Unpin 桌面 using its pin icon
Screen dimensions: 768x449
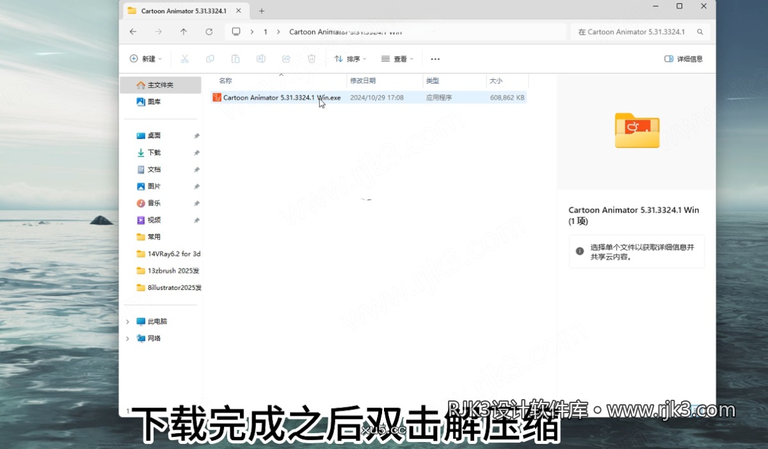click(196, 136)
